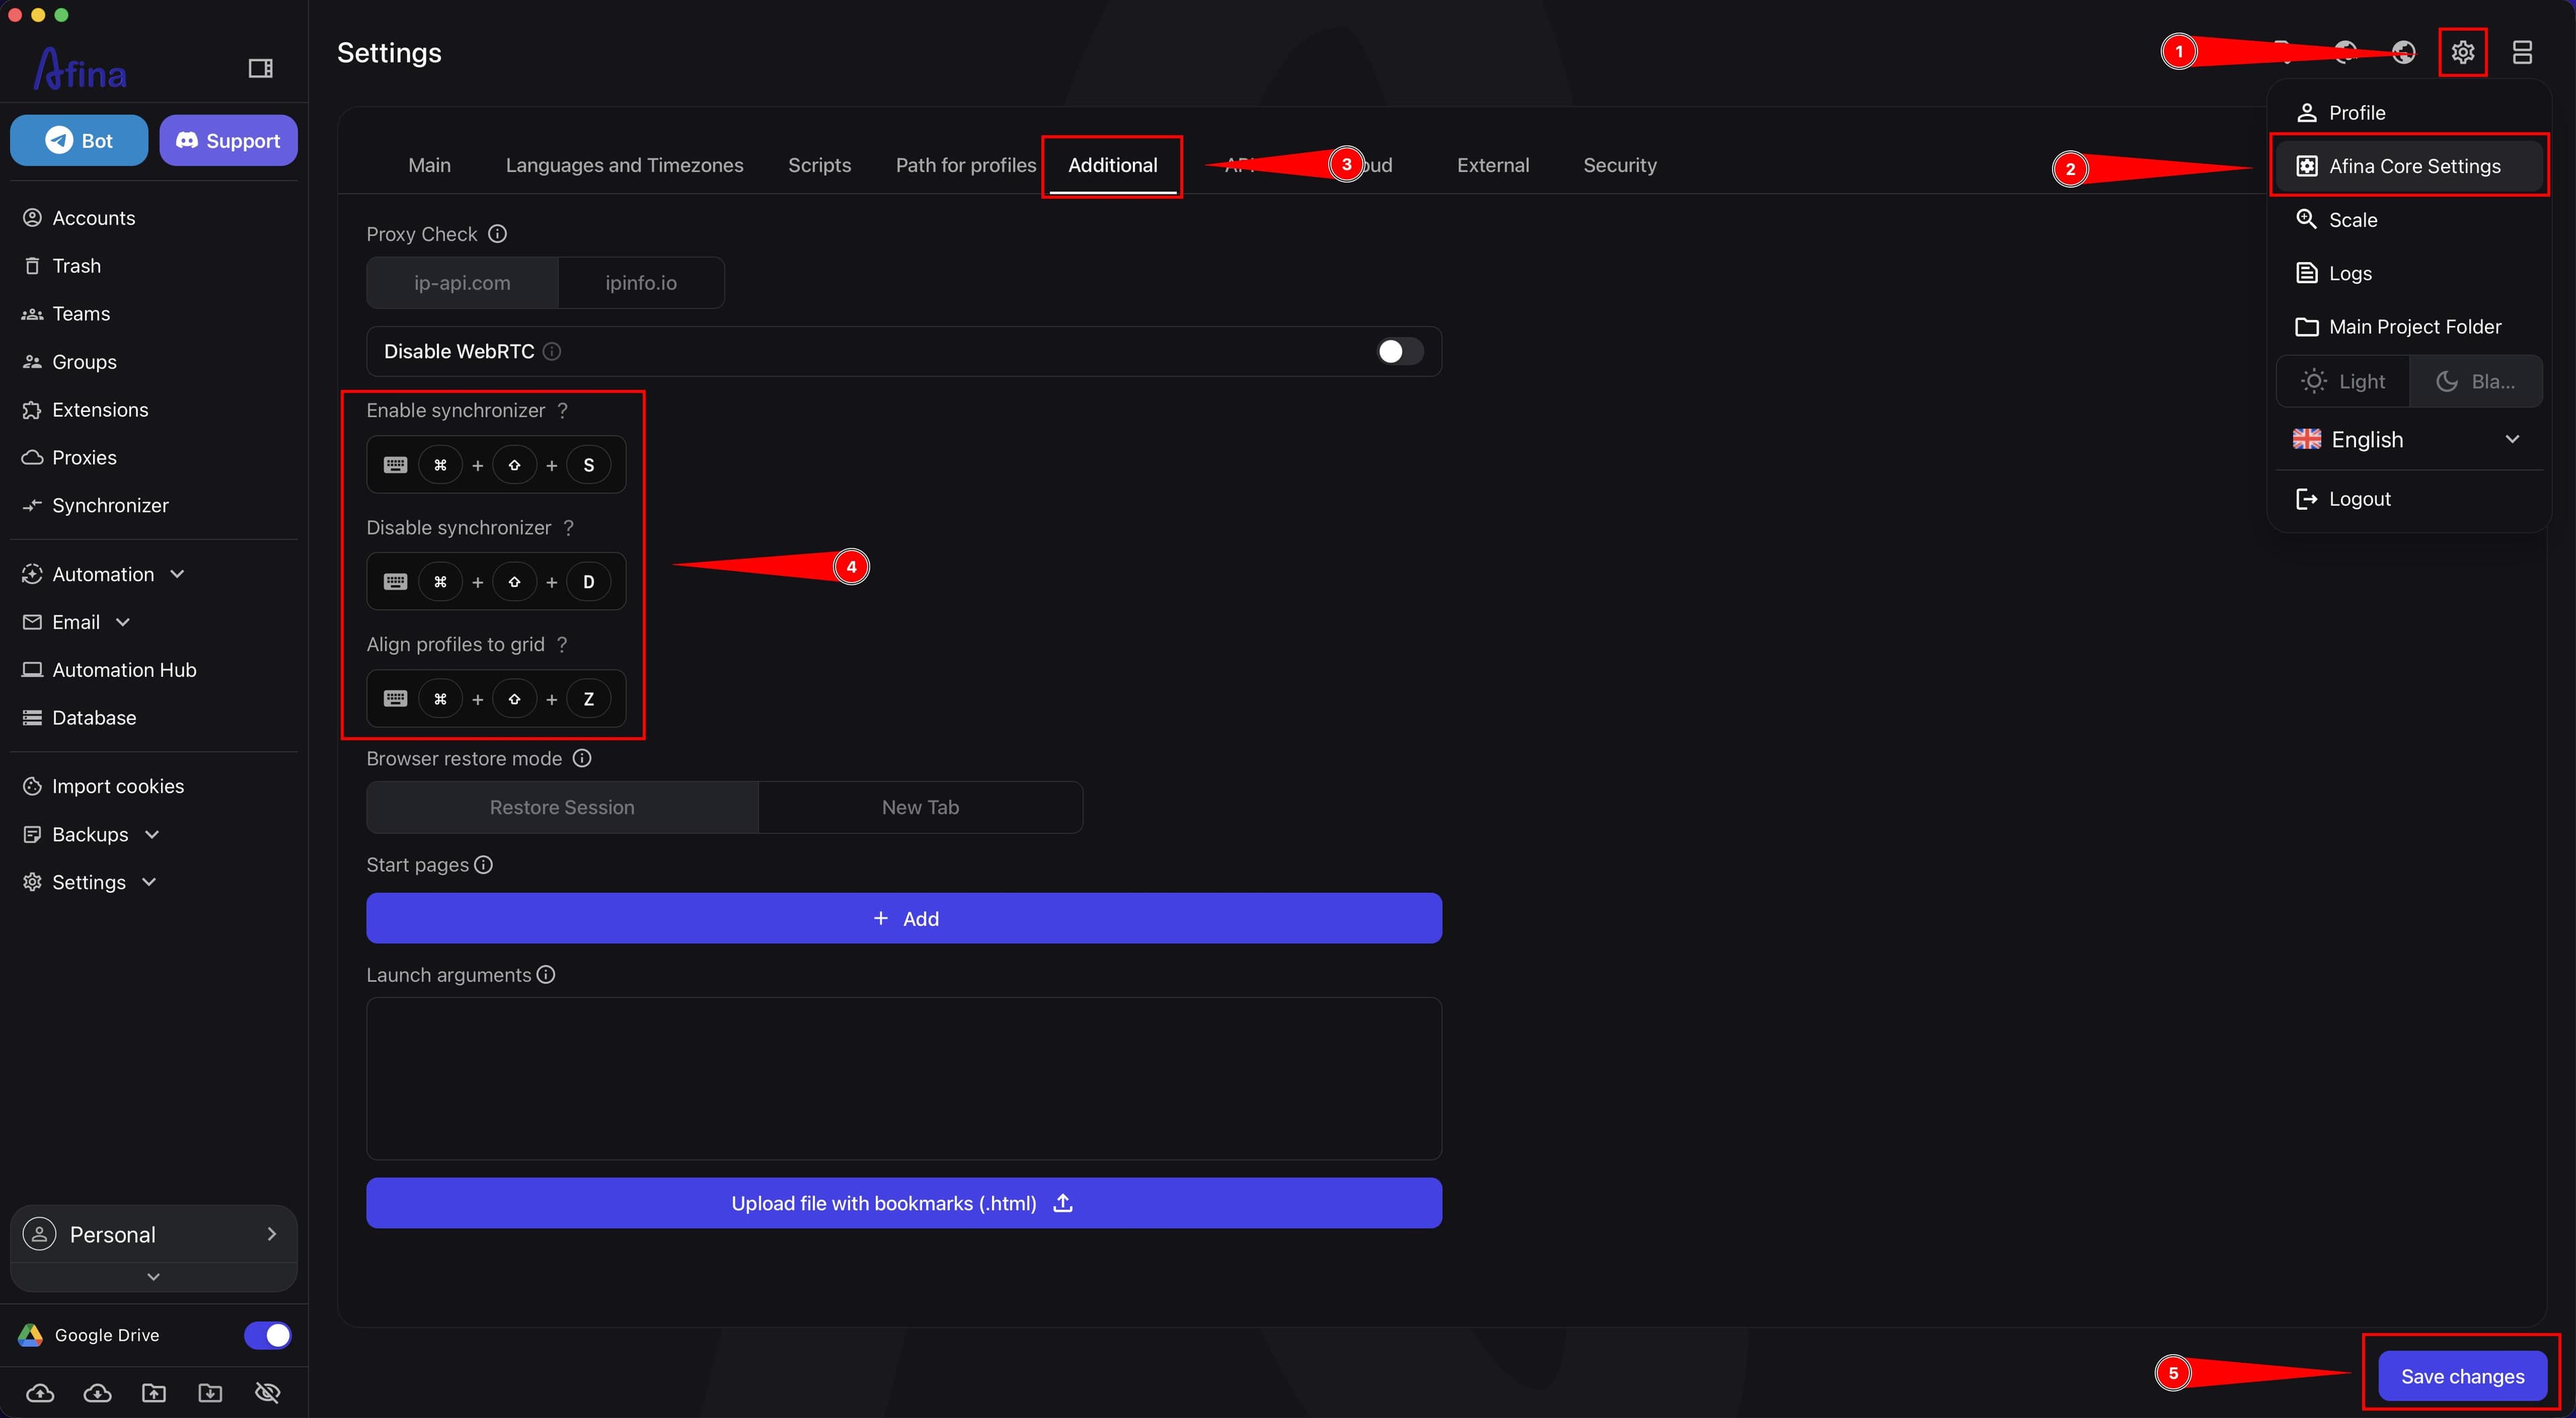The width and height of the screenshot is (2576, 1418).
Task: Click the folder upload icon in sidebar footer
Action: point(154,1392)
